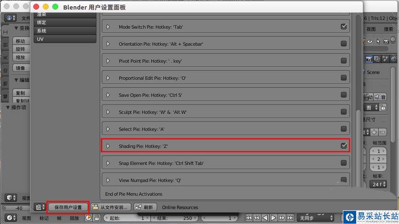Enable Proportional Edit Pie checkbox
Screen dimensions: 399x224
(x=344, y=78)
